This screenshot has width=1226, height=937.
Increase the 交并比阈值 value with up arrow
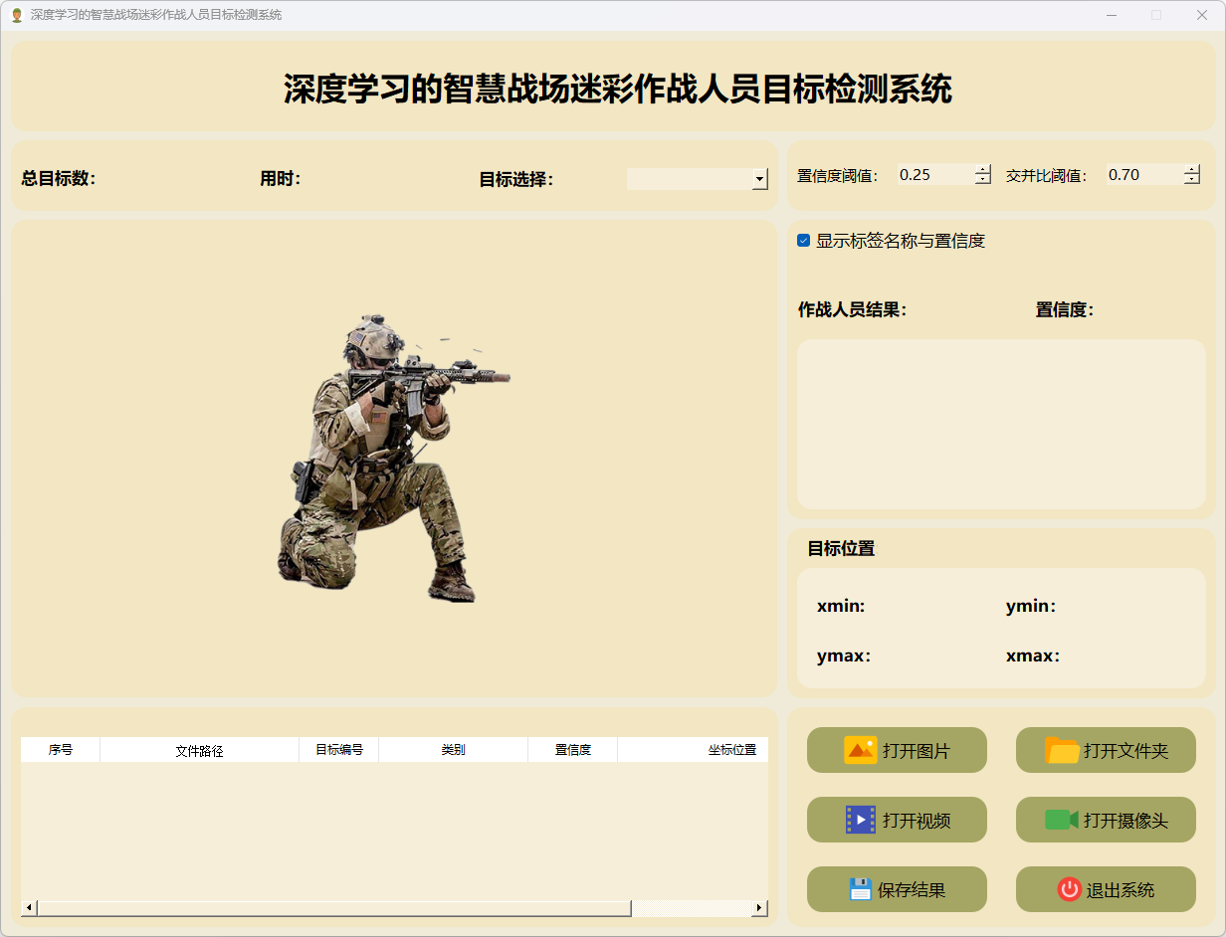coord(1192,169)
